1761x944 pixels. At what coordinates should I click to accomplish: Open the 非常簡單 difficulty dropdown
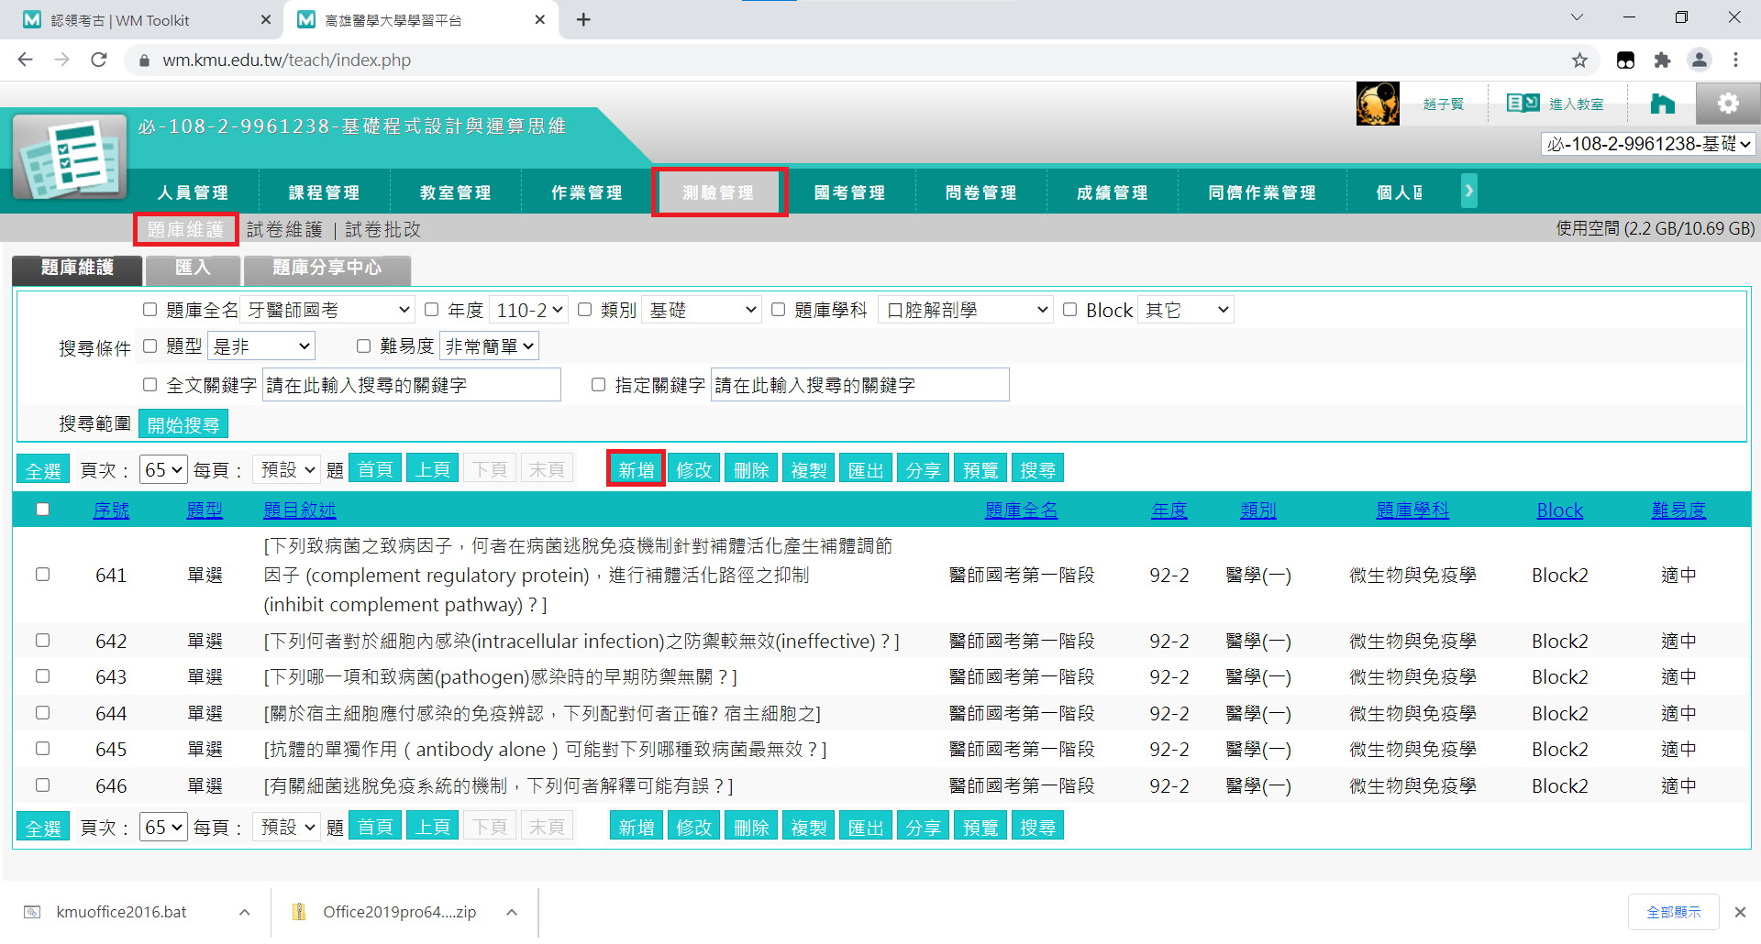(489, 346)
